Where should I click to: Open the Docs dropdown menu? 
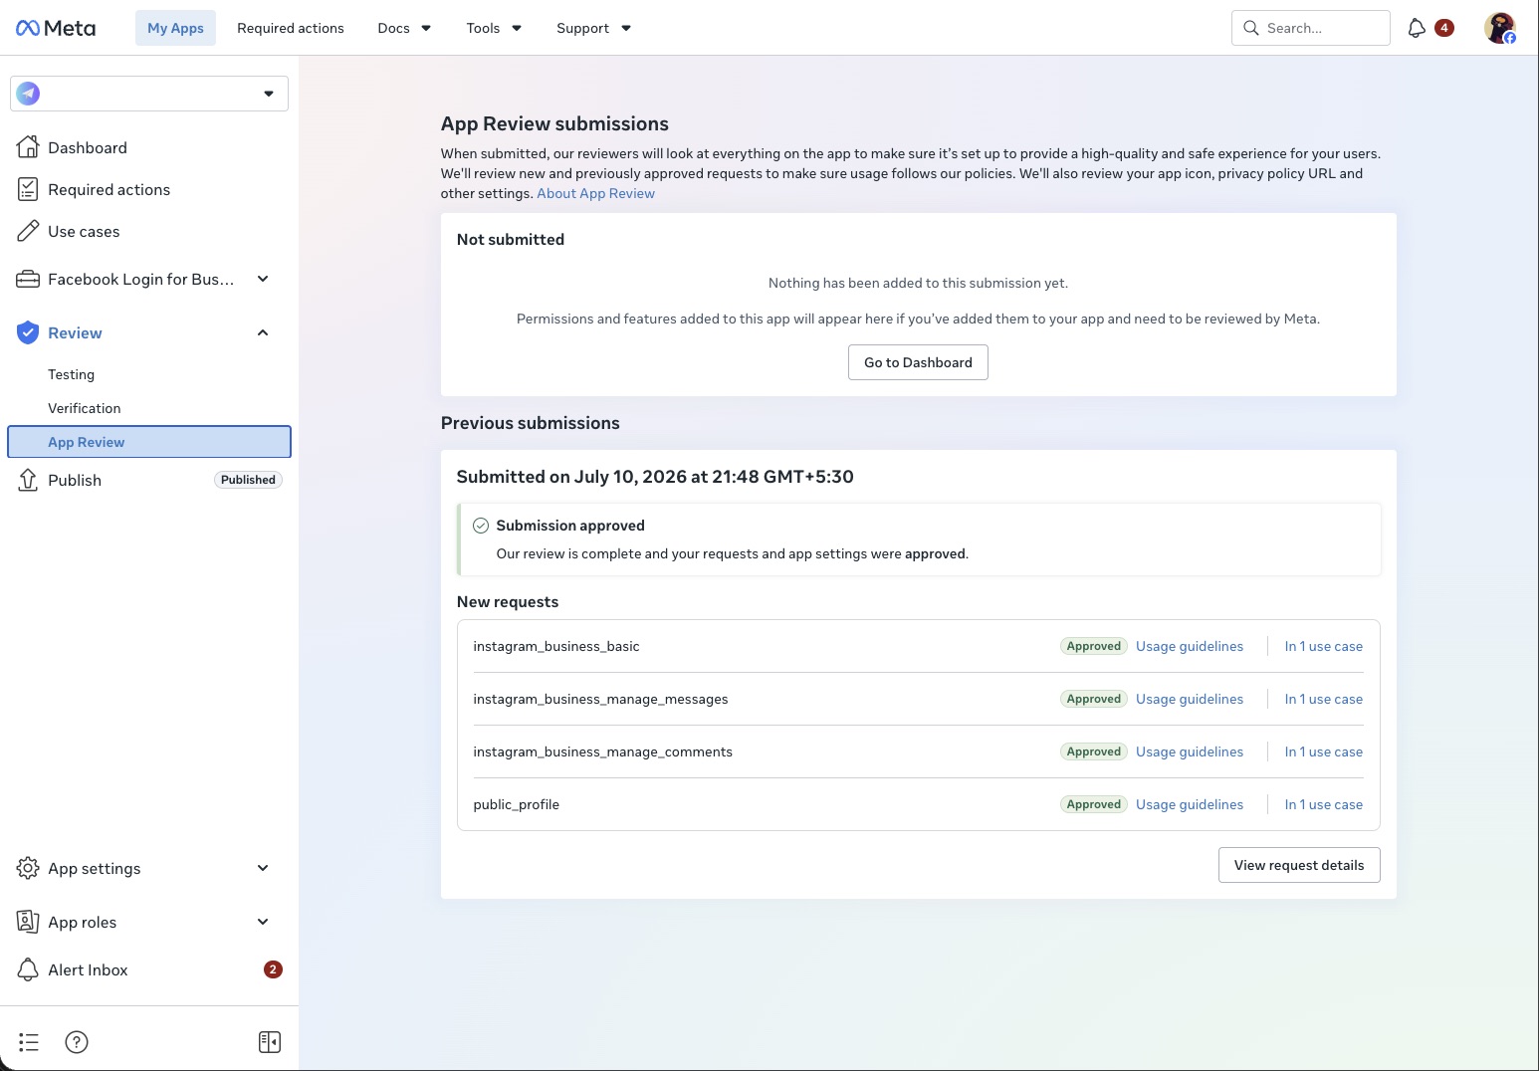click(x=404, y=28)
